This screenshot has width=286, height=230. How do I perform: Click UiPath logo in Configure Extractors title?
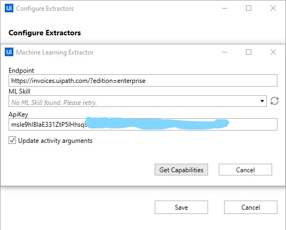(9, 8)
